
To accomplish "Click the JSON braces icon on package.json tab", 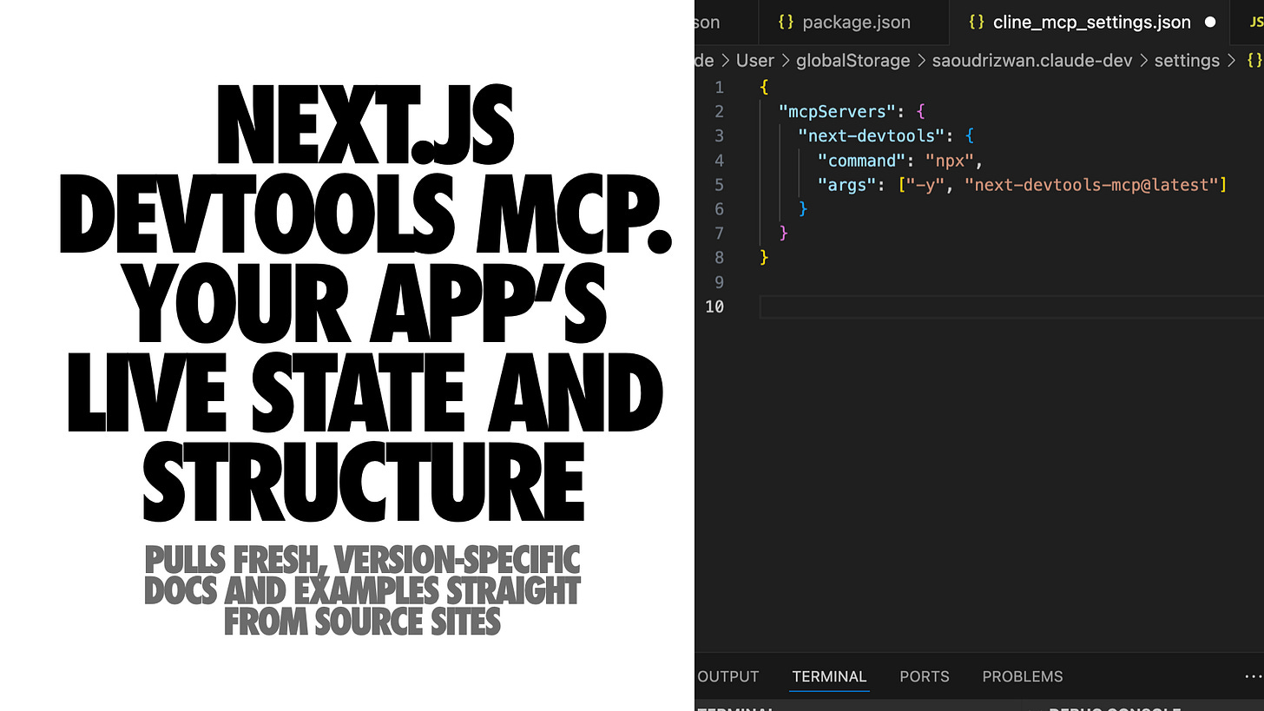I will [786, 23].
